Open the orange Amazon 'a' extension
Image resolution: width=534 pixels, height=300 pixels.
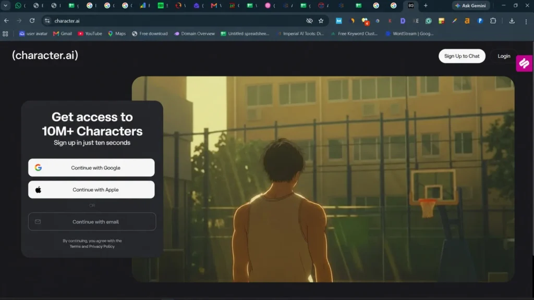(x=467, y=21)
